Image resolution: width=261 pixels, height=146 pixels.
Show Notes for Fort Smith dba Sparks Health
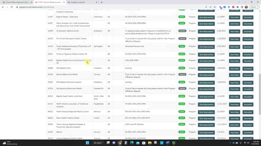235,39
